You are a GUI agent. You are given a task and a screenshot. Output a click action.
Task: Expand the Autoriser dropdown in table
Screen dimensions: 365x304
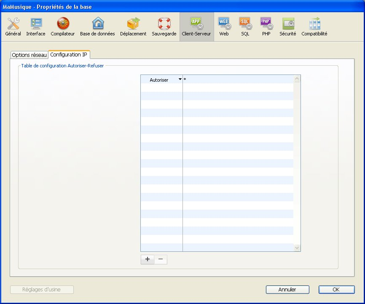(180, 80)
